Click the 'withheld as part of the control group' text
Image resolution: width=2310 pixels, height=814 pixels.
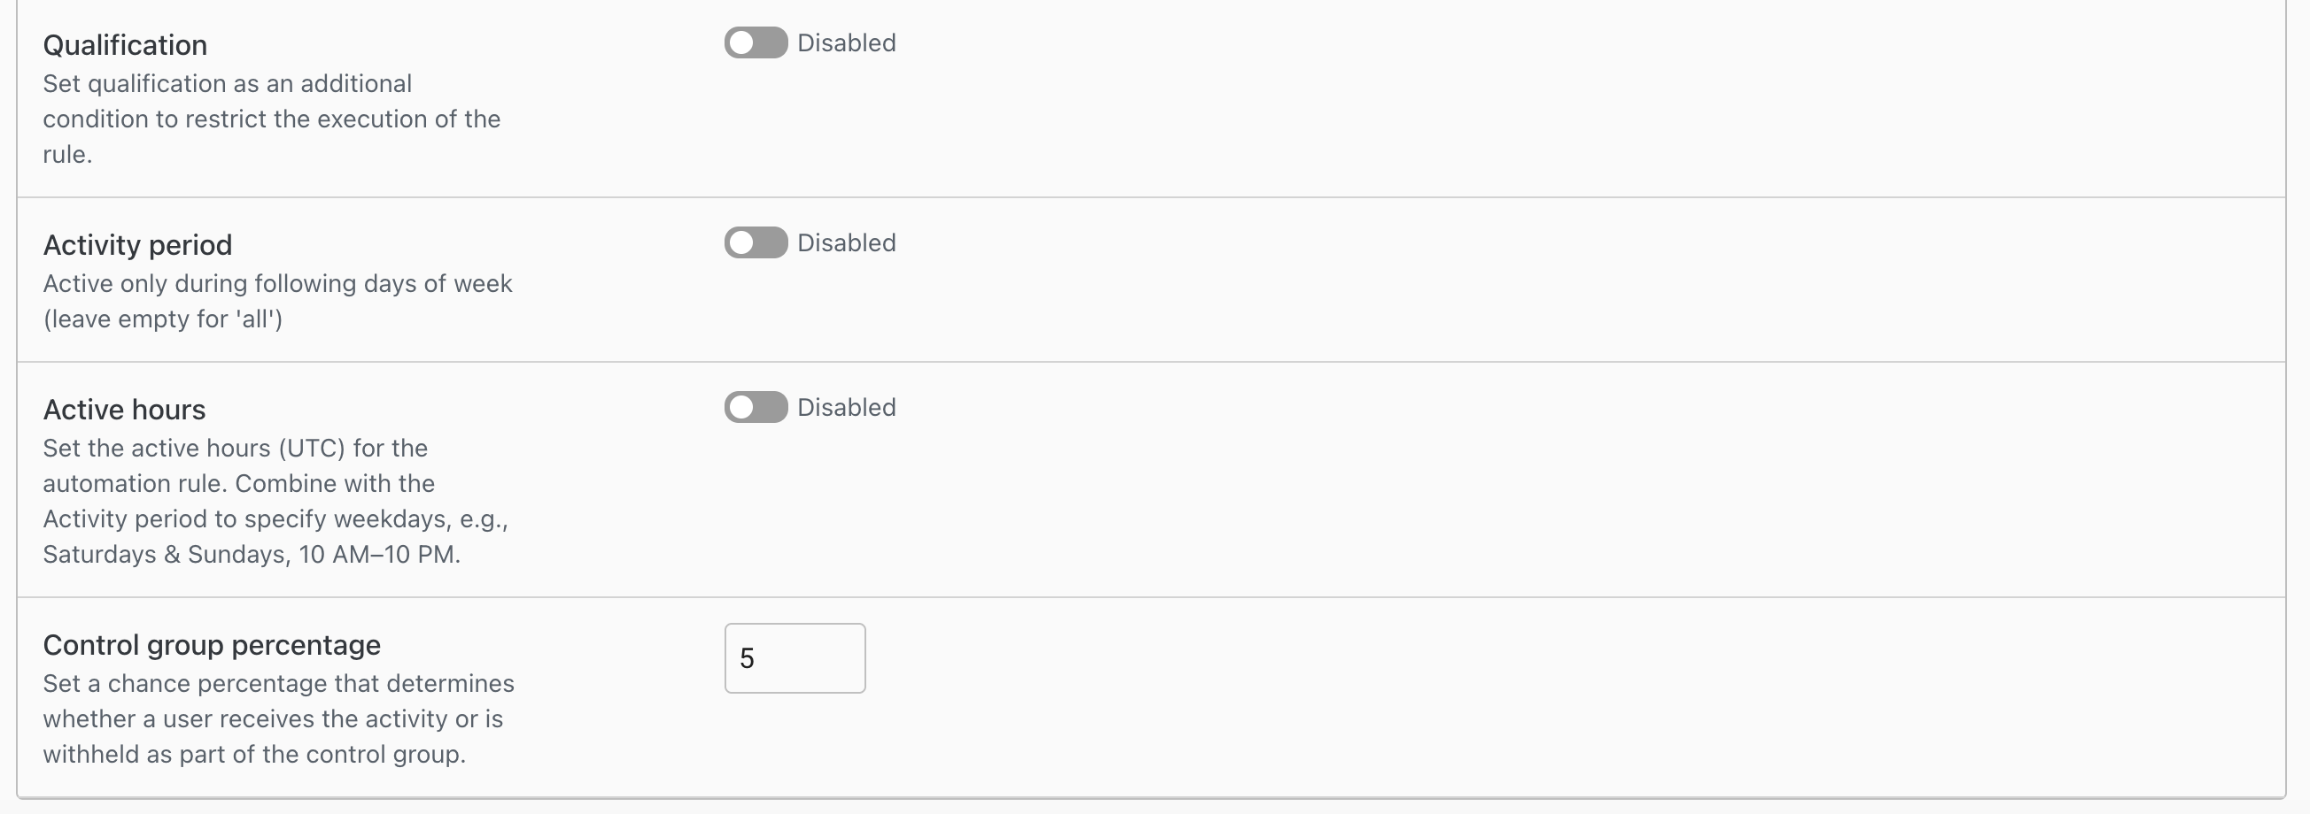coord(254,754)
